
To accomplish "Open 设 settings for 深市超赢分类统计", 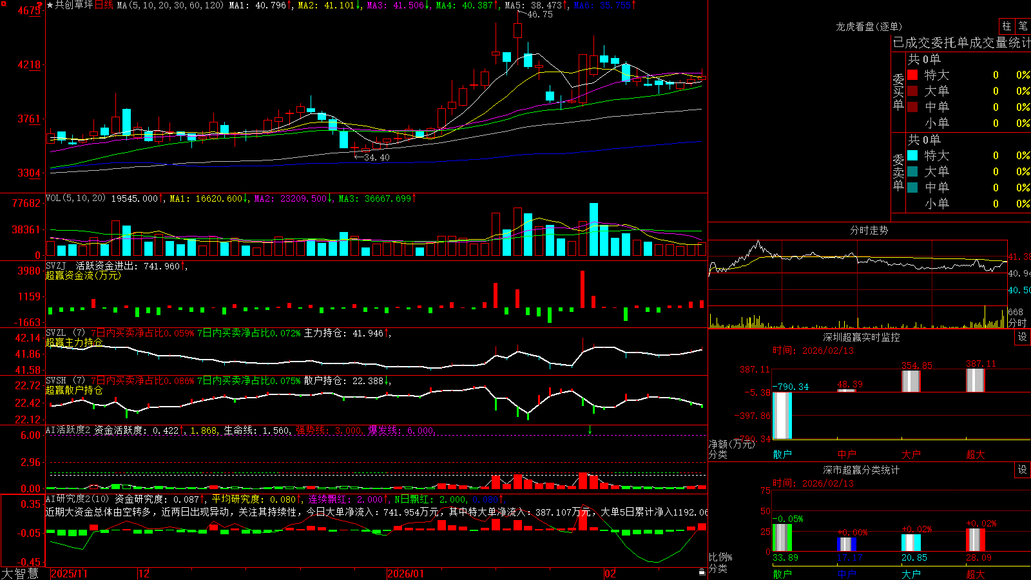I will (1022, 470).
